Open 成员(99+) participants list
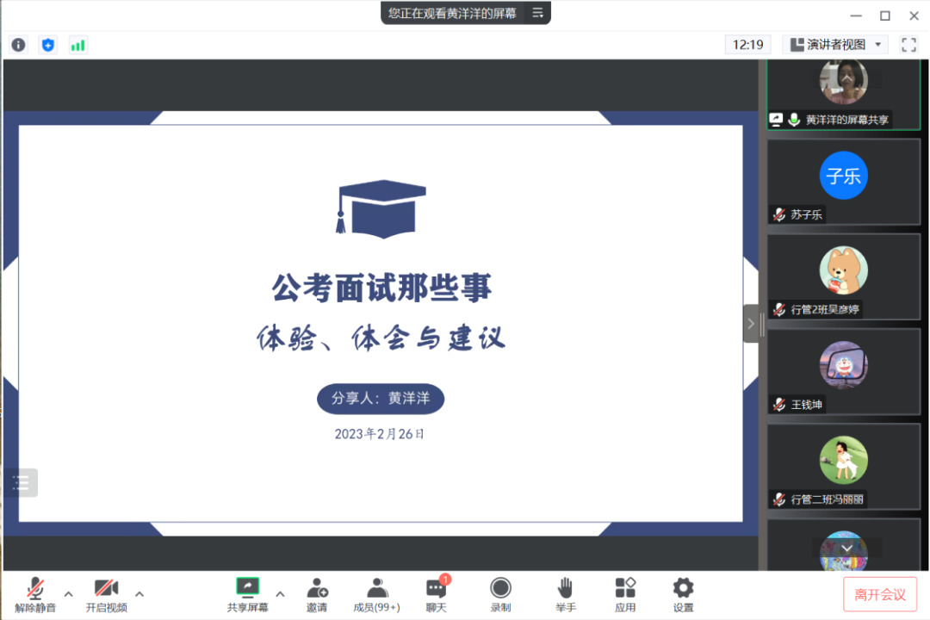Image resolution: width=930 pixels, height=620 pixels. (376, 594)
